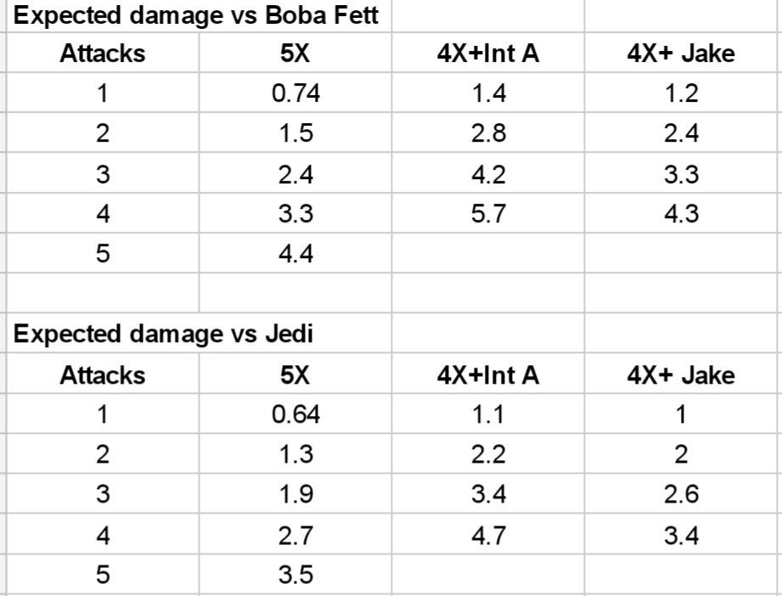Select the "Expected damage vs Boba Fett" title cell
Screen dimensions: 782x596
(x=197, y=16)
